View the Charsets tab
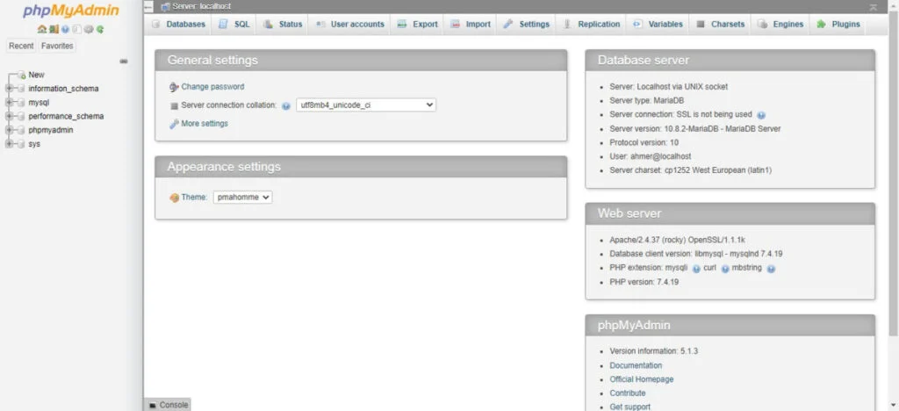Viewport: 899px width, 411px height. (720, 24)
